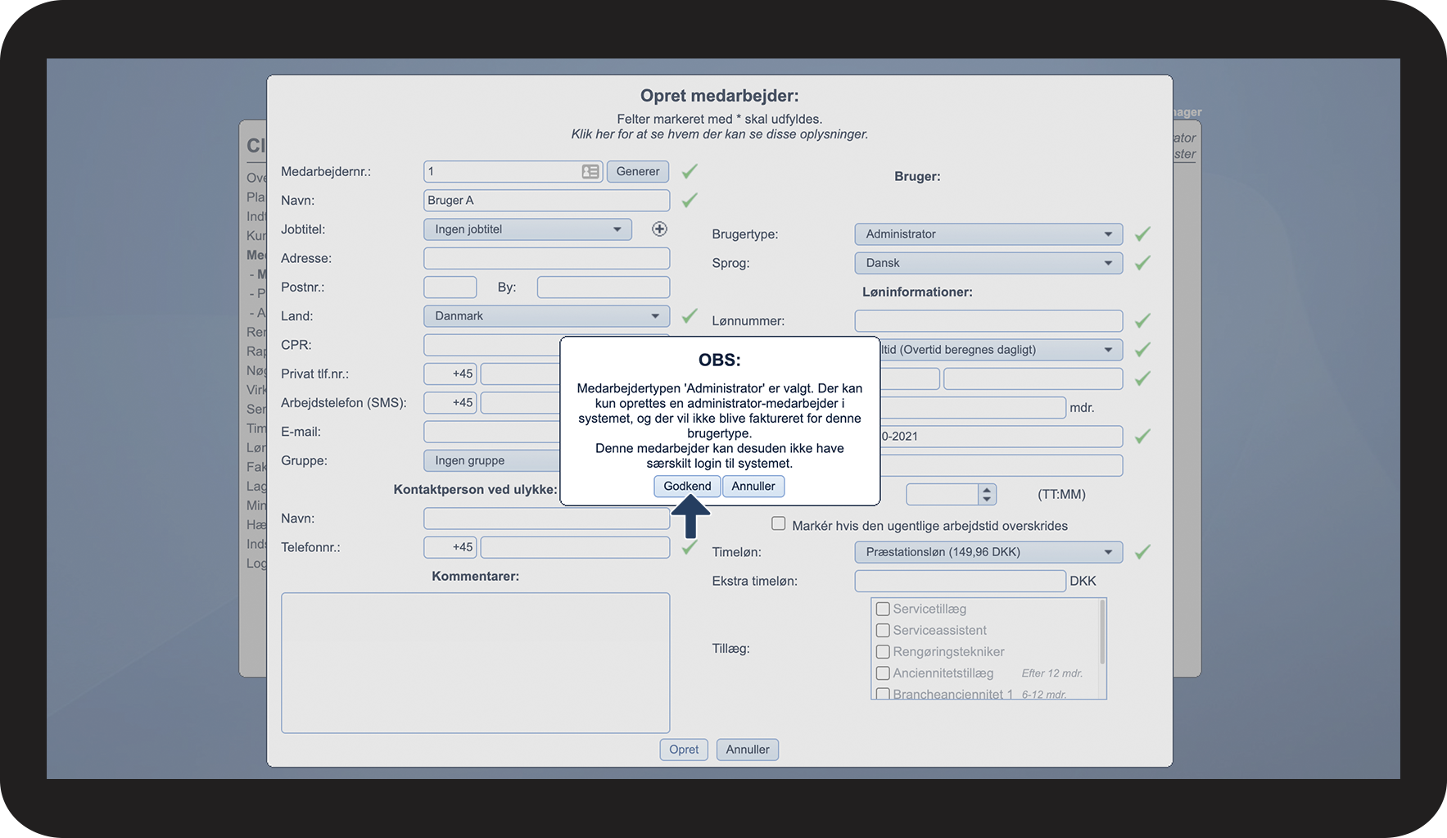Enable the Anciennitetstillæg checkbox
The height and width of the screenshot is (838, 1447).
coord(883,673)
